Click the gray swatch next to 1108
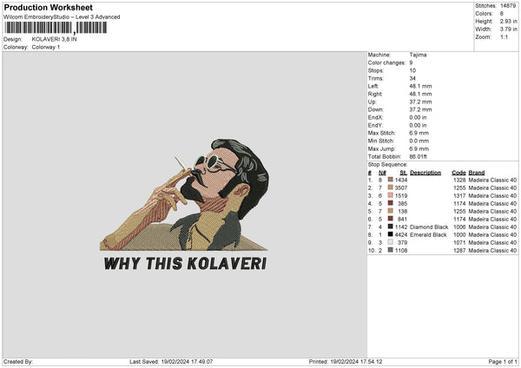Viewport: 521px width, 368px height. point(391,250)
